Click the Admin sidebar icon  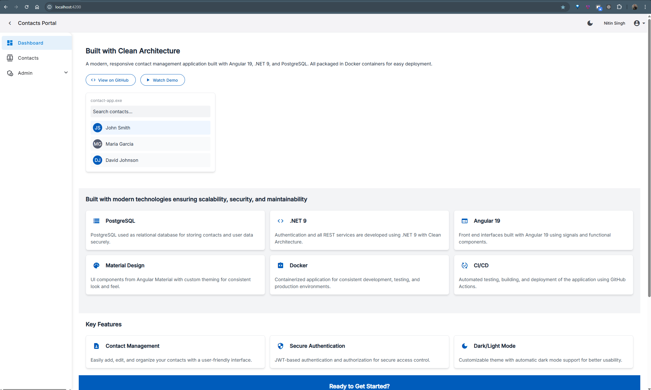point(10,73)
